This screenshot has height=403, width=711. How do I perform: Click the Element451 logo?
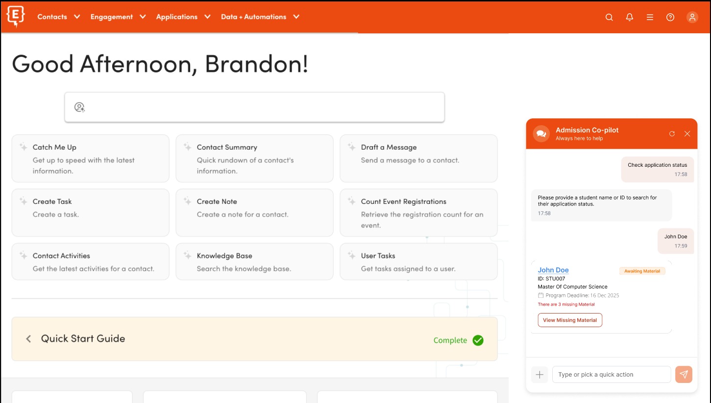(x=15, y=17)
